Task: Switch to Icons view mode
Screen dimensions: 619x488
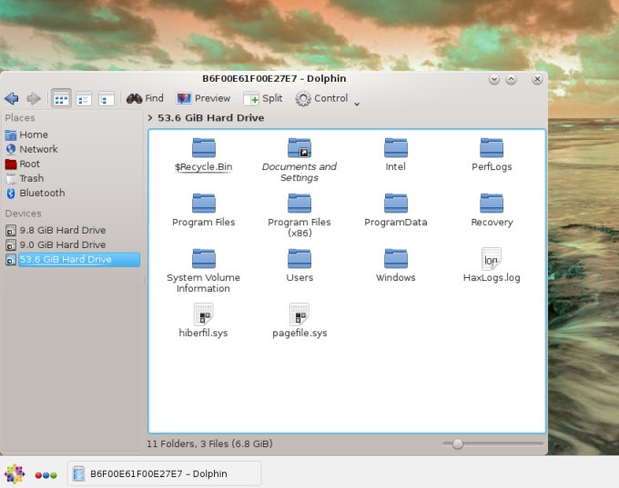Action: pyautogui.click(x=61, y=98)
